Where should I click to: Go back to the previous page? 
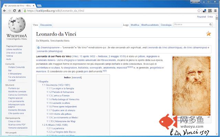(x=4, y=11)
